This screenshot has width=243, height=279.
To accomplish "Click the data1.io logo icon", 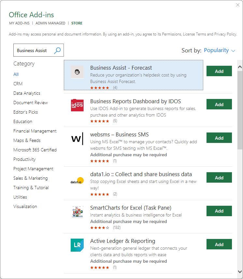I will [x=77, y=181].
